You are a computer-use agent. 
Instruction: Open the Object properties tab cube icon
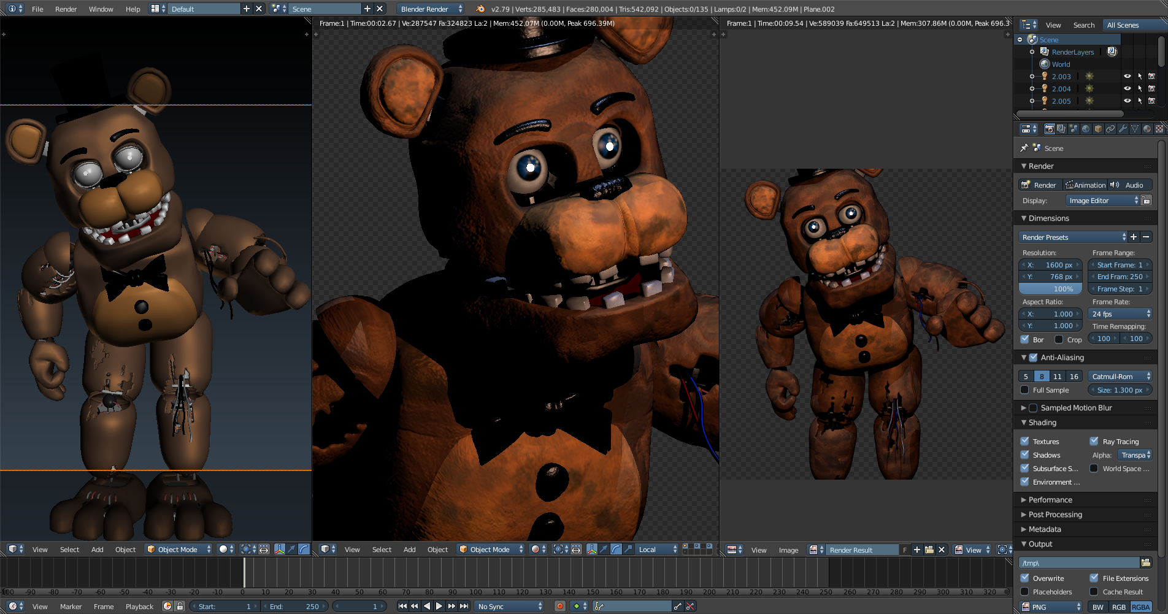1098,129
